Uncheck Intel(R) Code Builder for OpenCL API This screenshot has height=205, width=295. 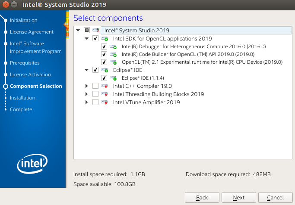click(x=104, y=54)
